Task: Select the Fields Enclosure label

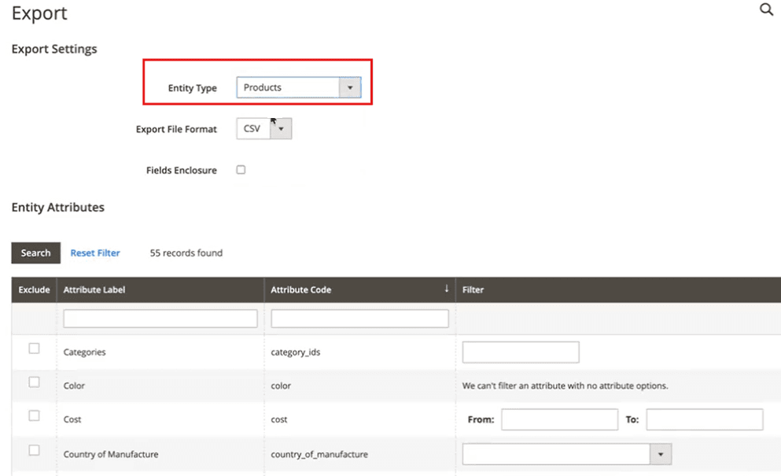Action: click(182, 170)
